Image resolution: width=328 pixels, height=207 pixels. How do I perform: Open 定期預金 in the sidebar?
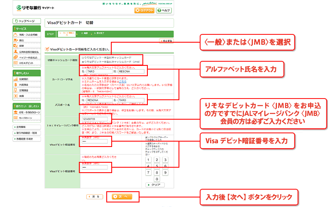(27, 91)
